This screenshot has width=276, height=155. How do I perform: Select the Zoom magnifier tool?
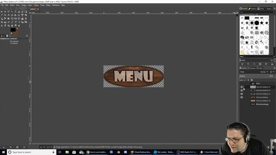(x=5, y=15)
